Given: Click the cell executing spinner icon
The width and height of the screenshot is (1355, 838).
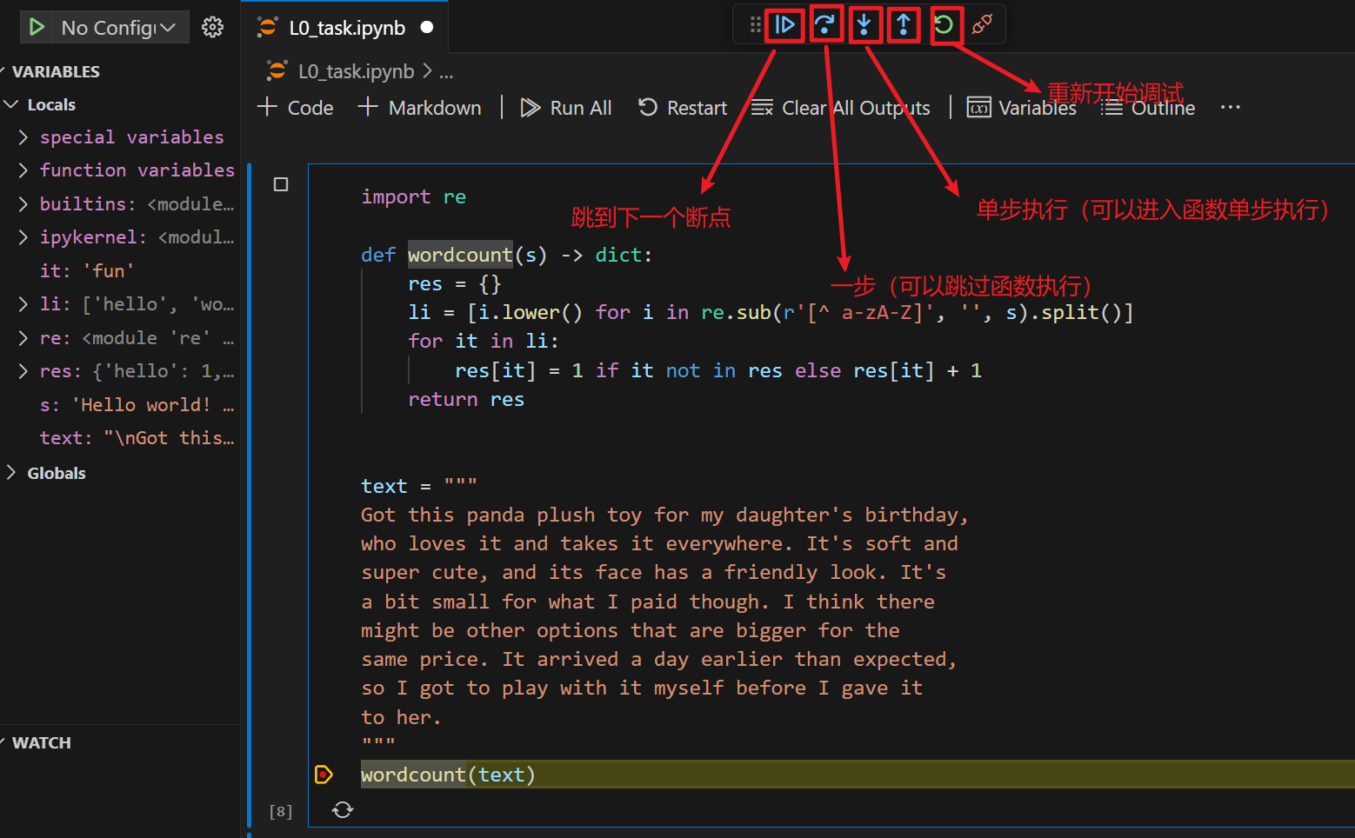Looking at the screenshot, I should (343, 810).
